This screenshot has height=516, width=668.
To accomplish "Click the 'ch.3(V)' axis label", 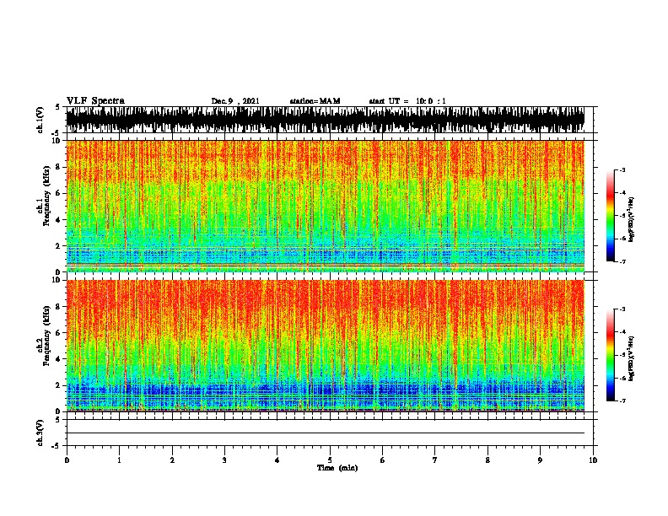I will (x=40, y=433).
